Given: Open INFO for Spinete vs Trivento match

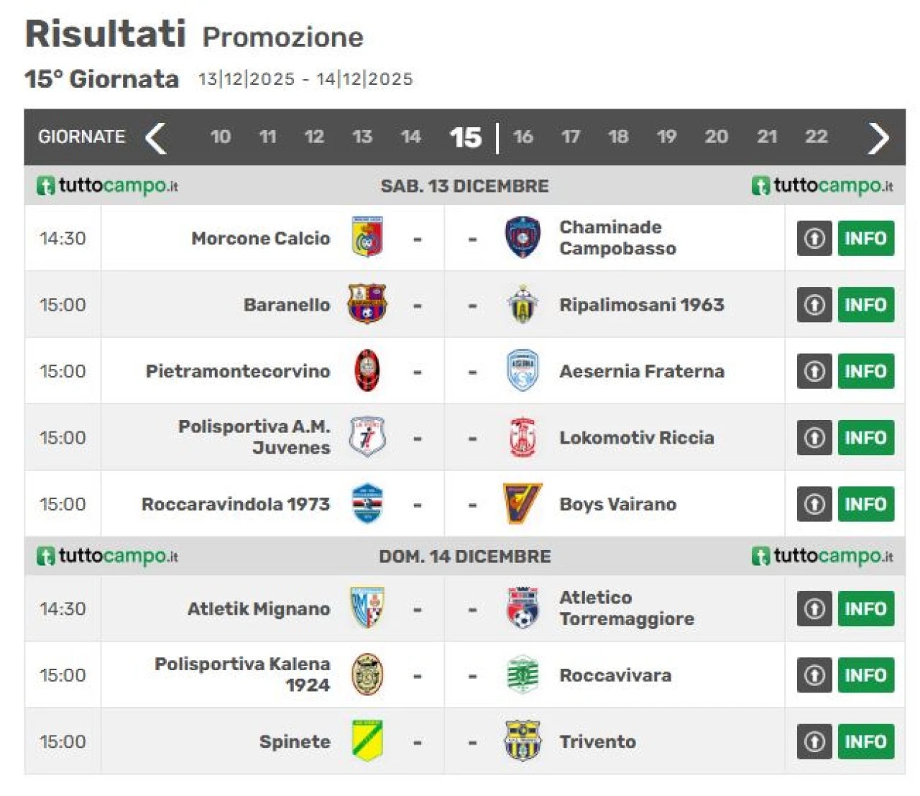Looking at the screenshot, I should pos(865,741).
